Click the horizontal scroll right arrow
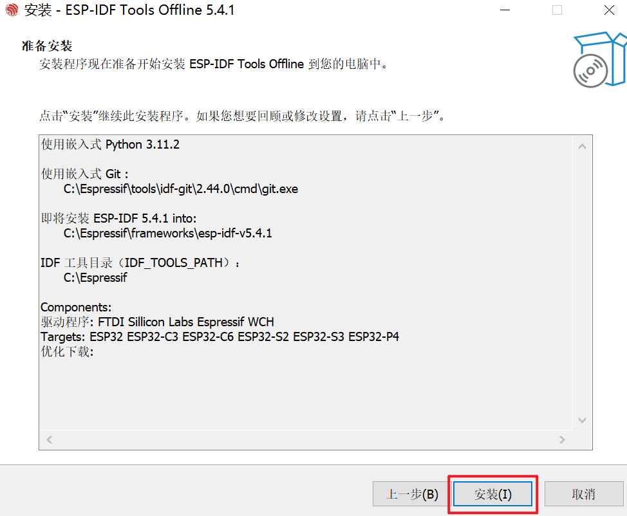627x516 pixels. click(562, 439)
